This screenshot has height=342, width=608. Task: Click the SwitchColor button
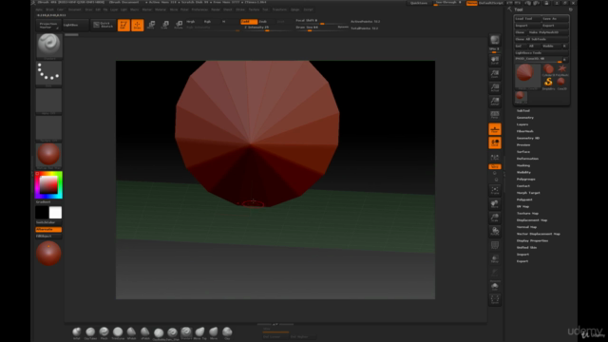coord(48,222)
